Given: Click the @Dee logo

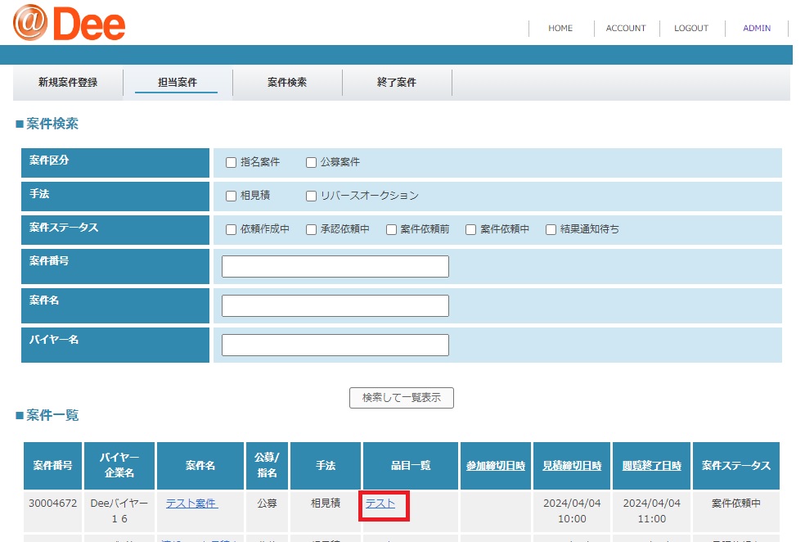Looking at the screenshot, I should click(70, 23).
